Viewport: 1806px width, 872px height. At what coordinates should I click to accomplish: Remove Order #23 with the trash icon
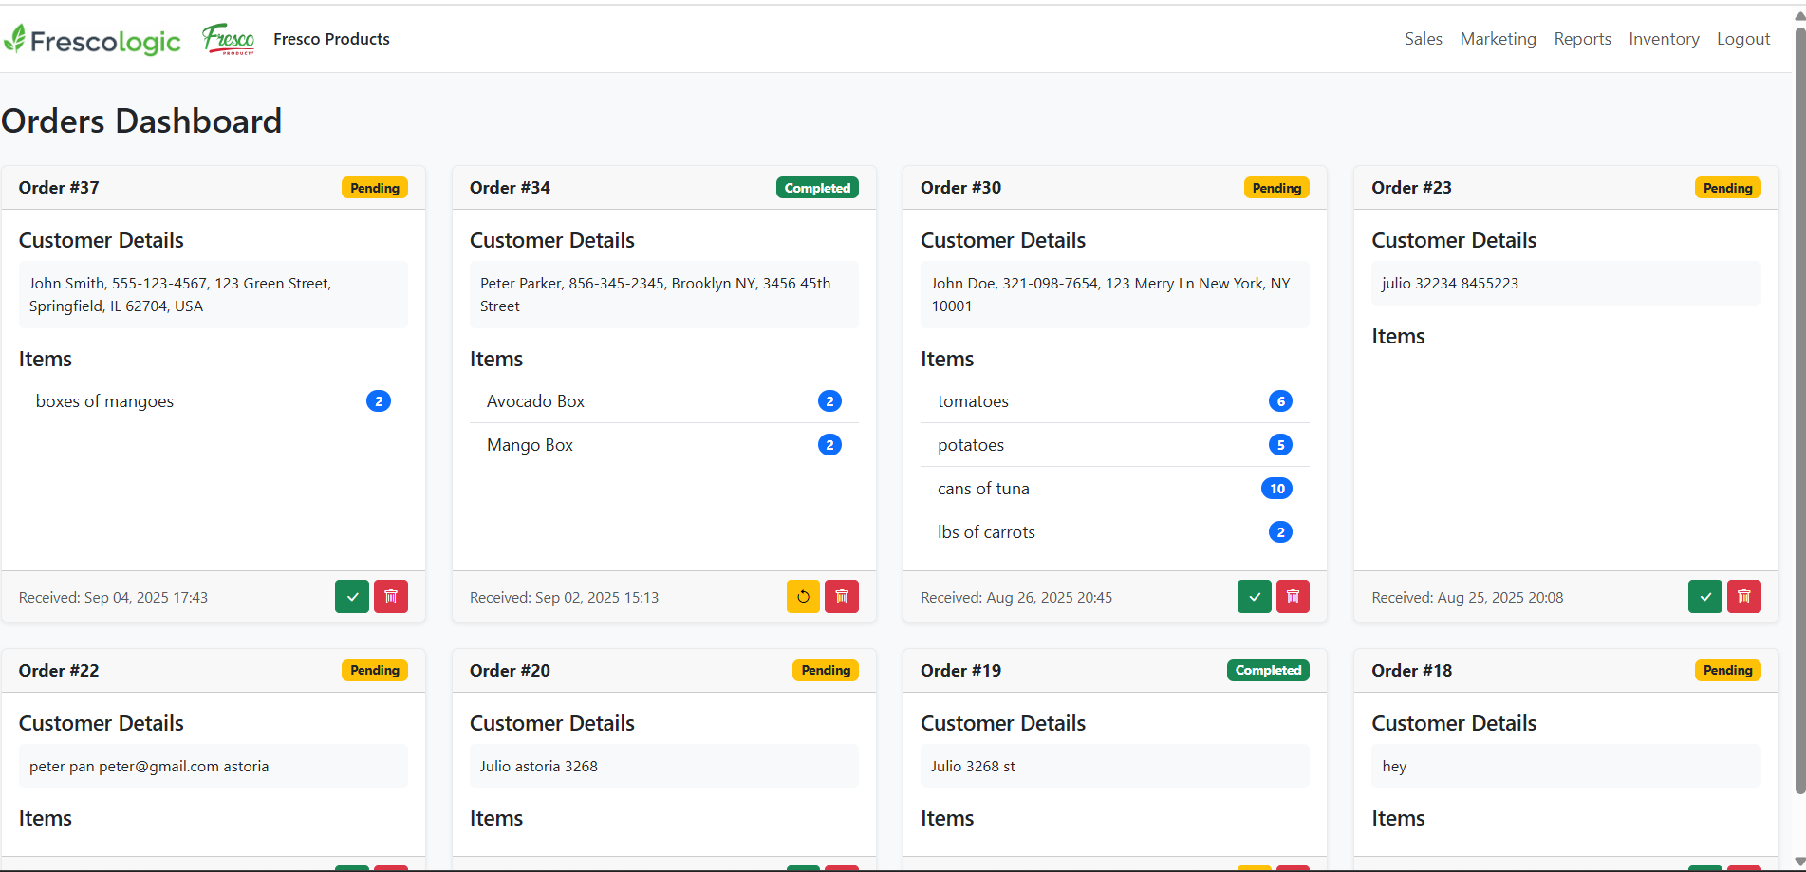coord(1743,597)
